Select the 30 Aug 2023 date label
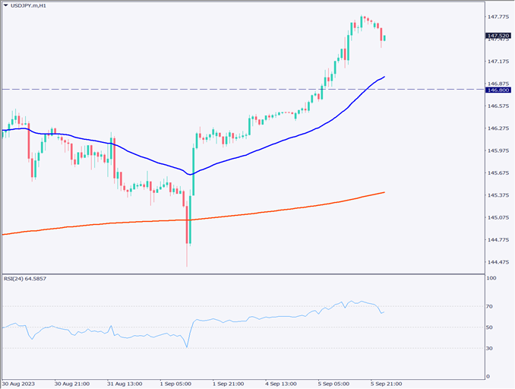The width and height of the screenshot is (515, 389). (x=18, y=384)
